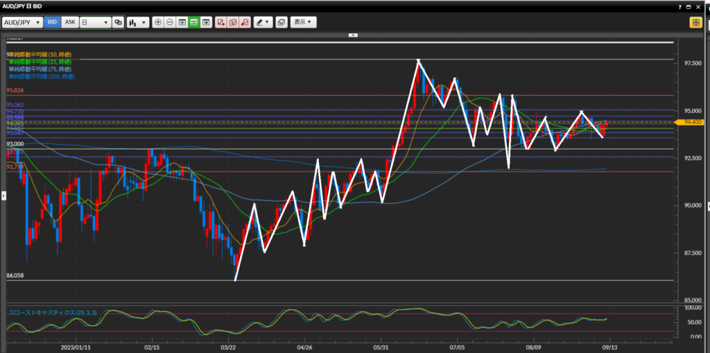Viewport: 710px width, 353px height.
Task: Click the help question mark icon
Action: [x=679, y=6]
